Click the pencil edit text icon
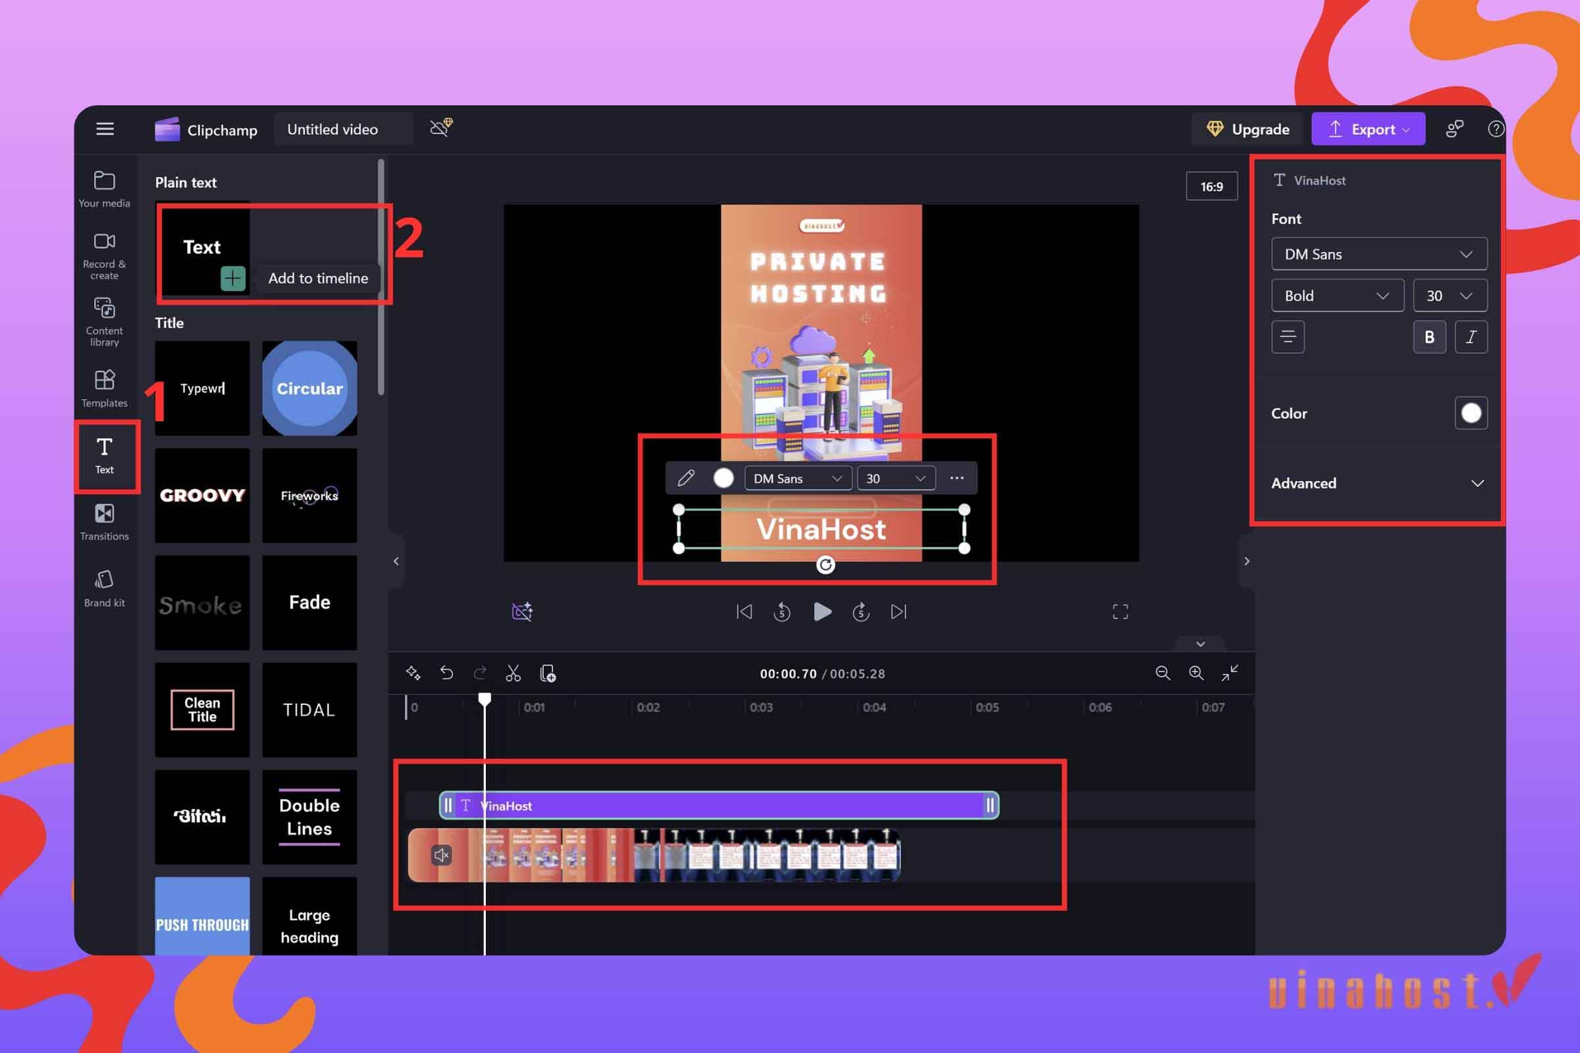 (x=686, y=478)
